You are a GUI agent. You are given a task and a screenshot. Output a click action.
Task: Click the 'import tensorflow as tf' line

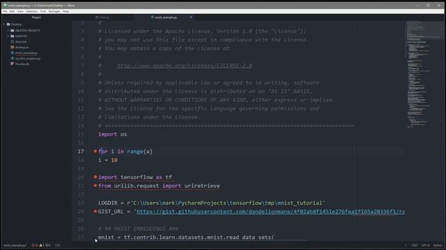[x=135, y=177]
